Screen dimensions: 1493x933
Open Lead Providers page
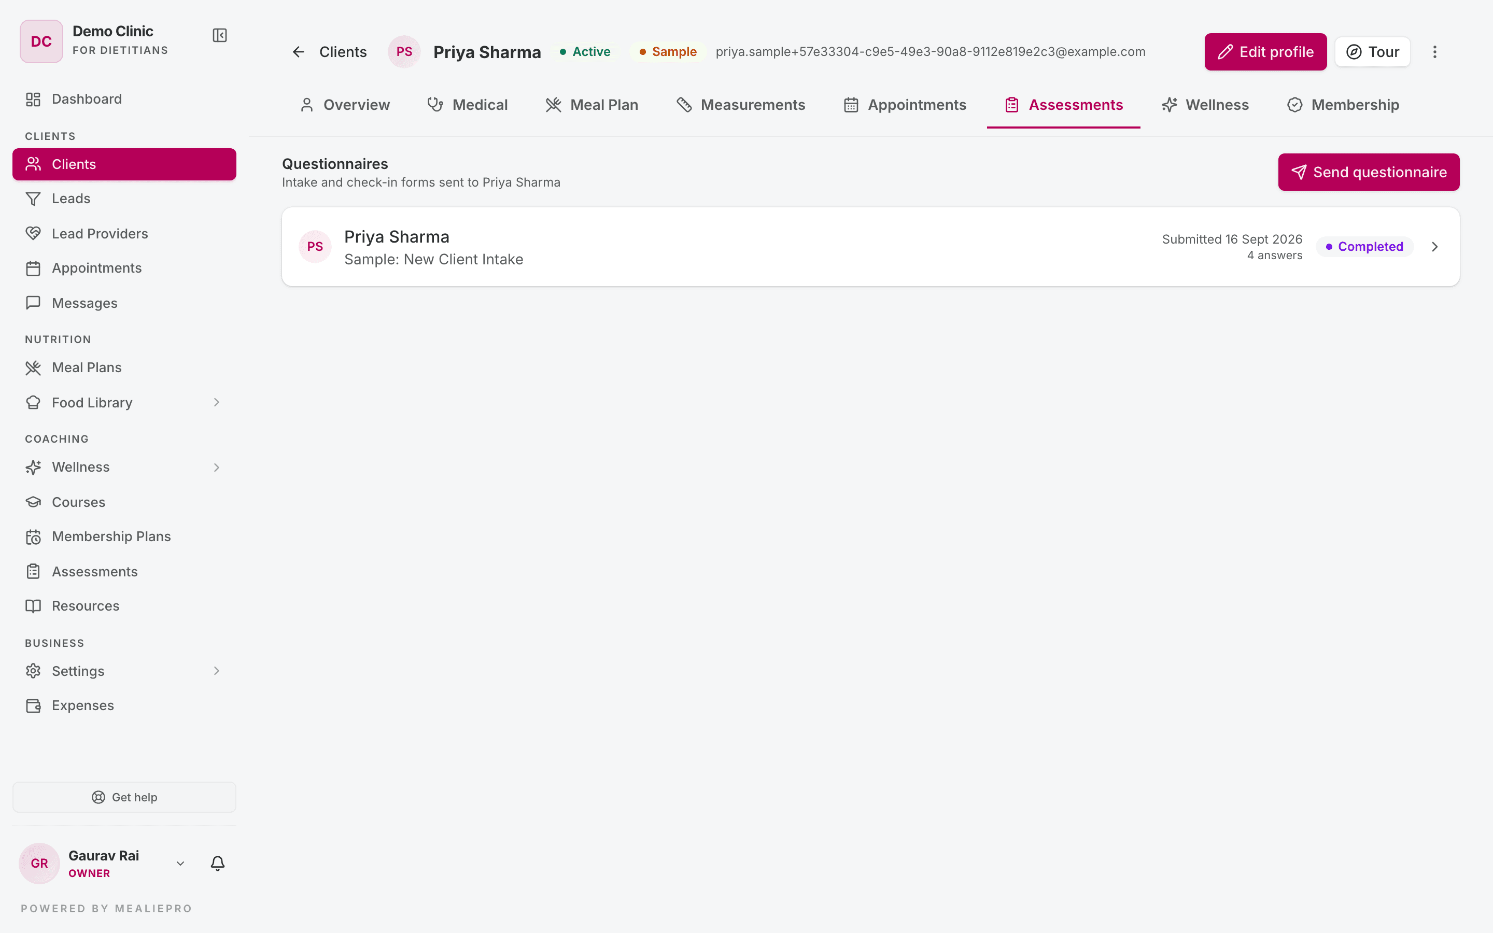point(124,234)
